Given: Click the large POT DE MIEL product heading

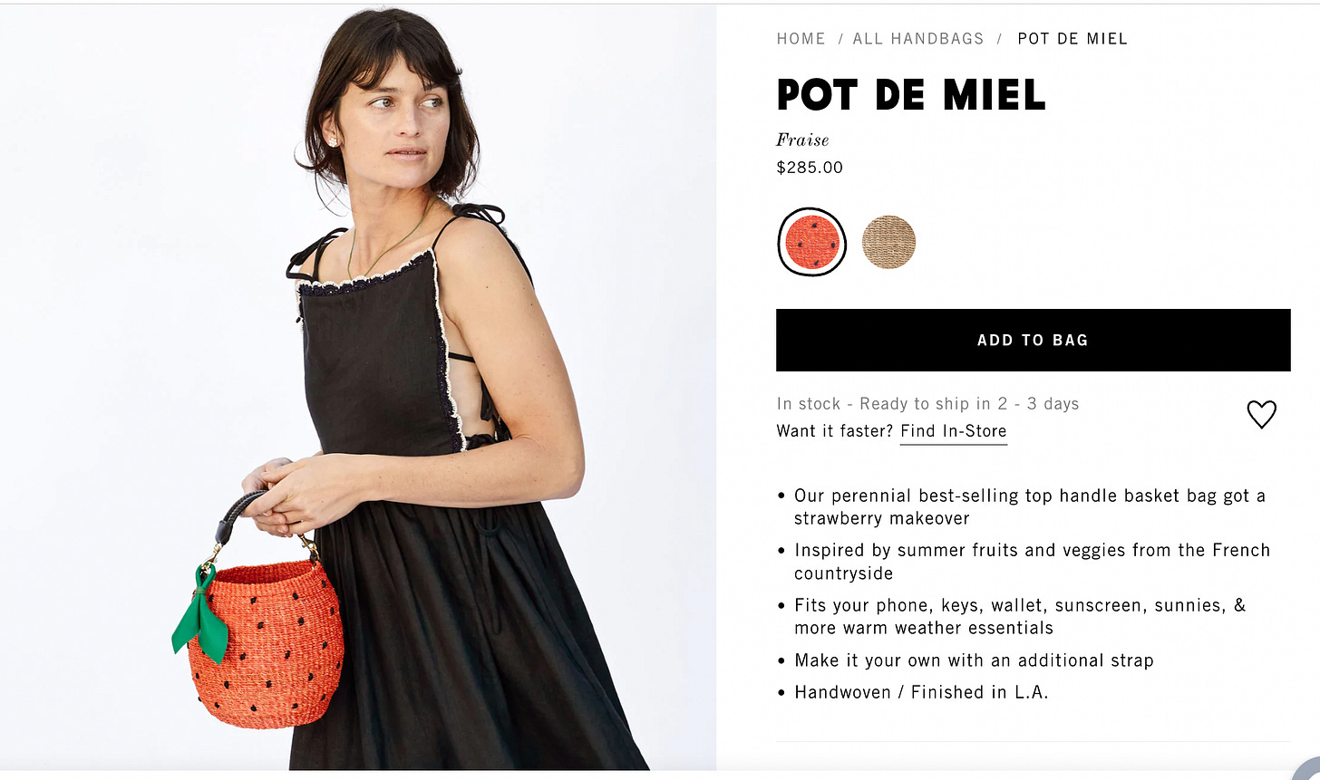Looking at the screenshot, I should point(911,94).
